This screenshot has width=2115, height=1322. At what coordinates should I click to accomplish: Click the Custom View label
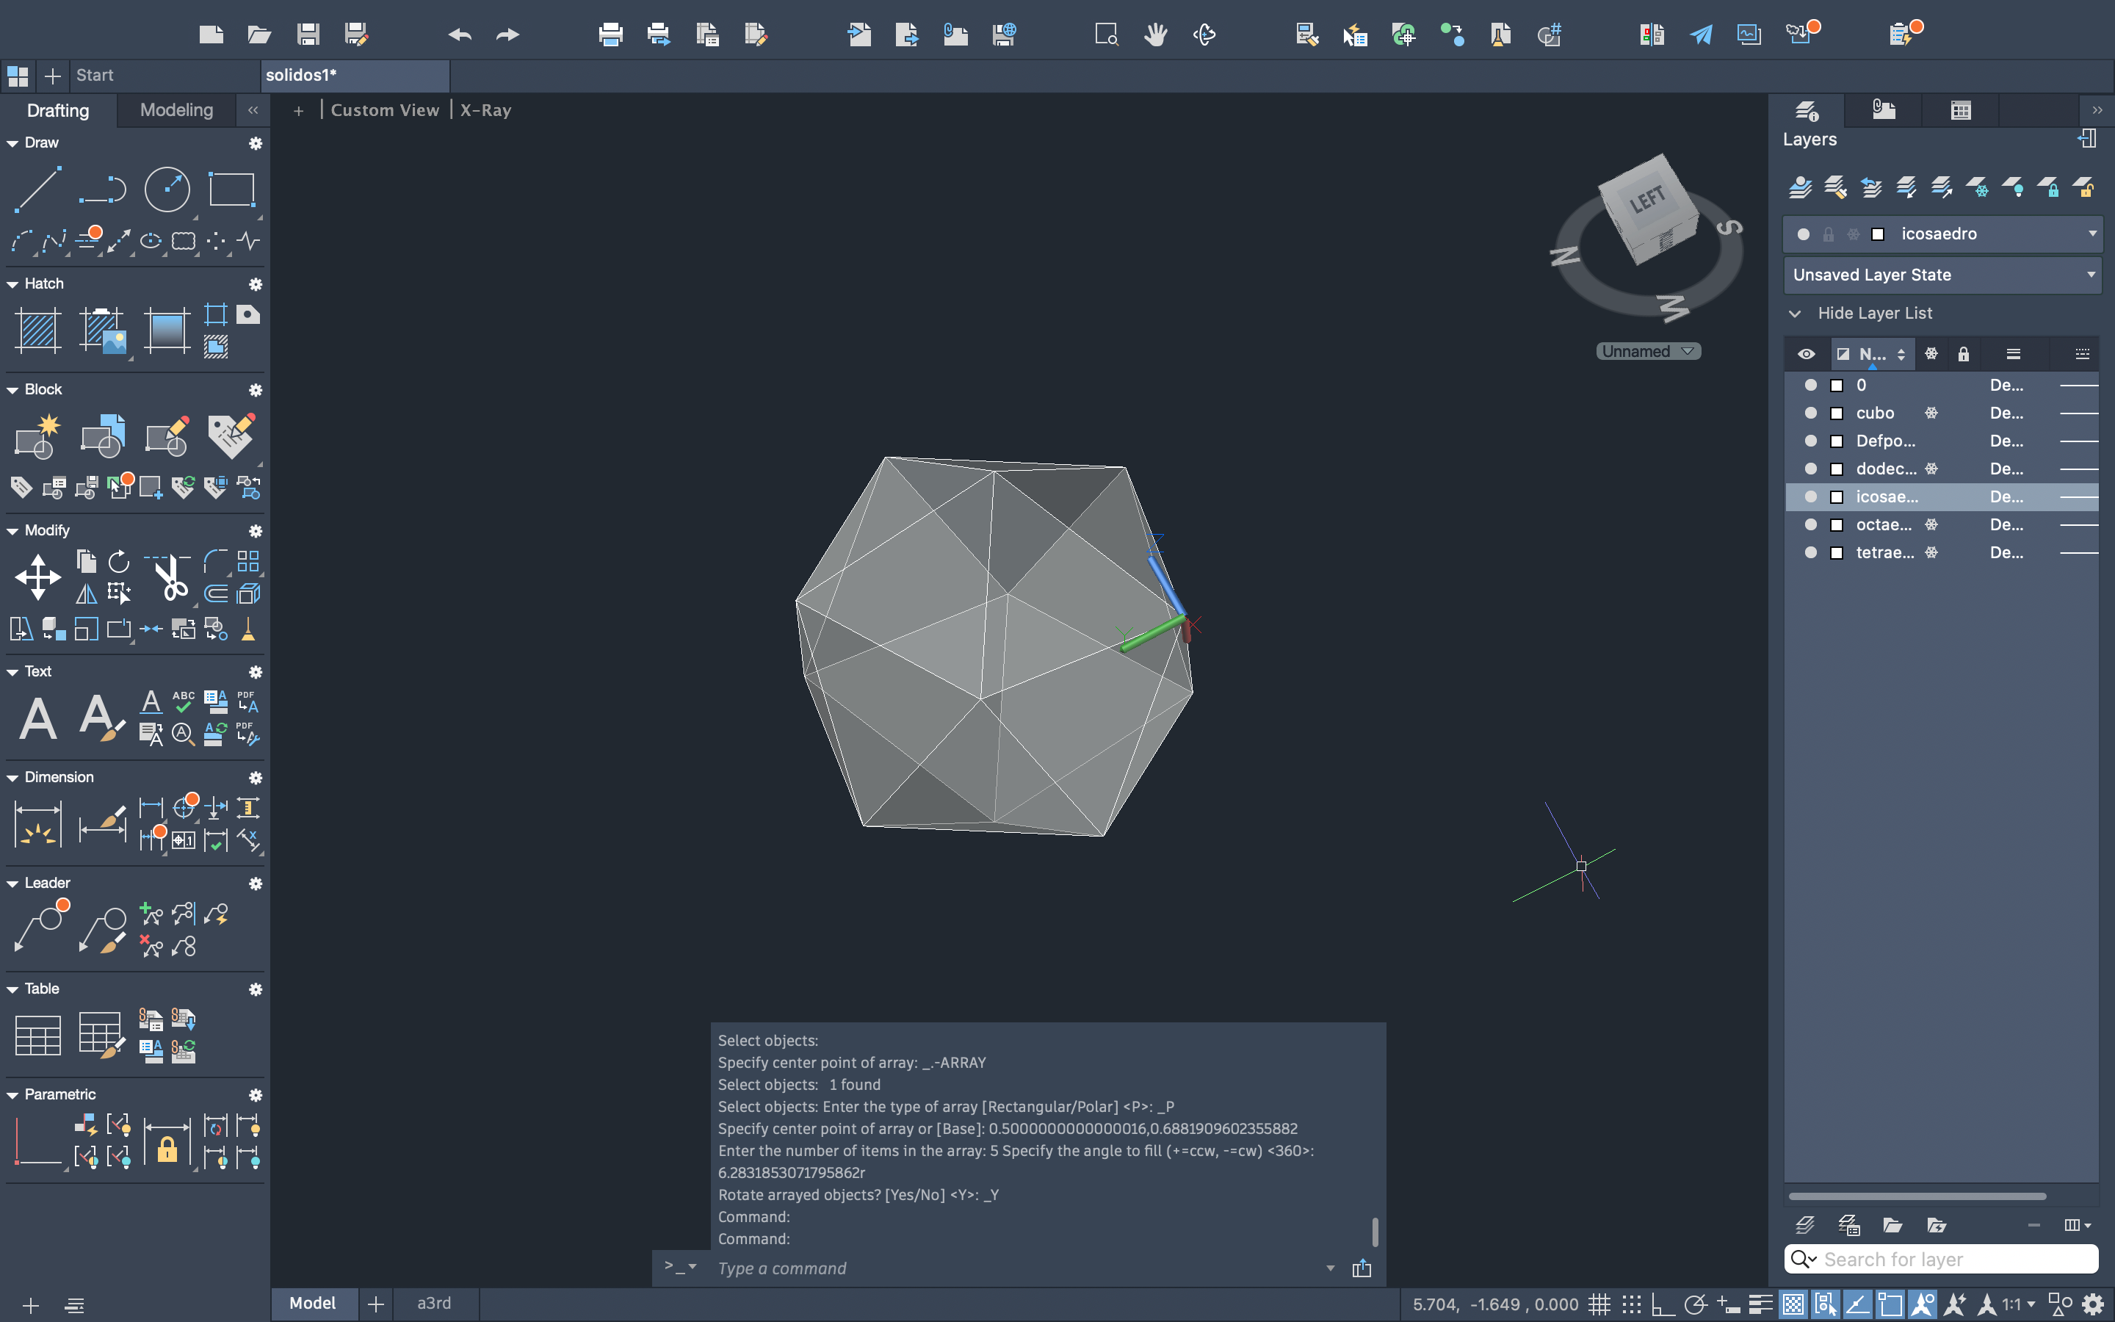coord(385,110)
